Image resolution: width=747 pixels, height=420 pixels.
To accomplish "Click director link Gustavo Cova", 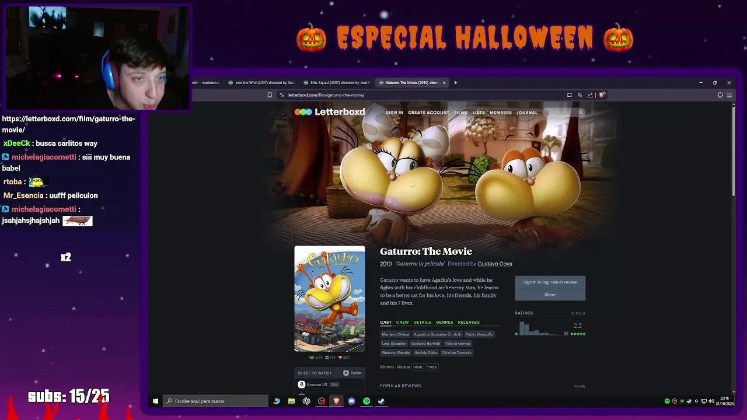I will [x=495, y=264].
